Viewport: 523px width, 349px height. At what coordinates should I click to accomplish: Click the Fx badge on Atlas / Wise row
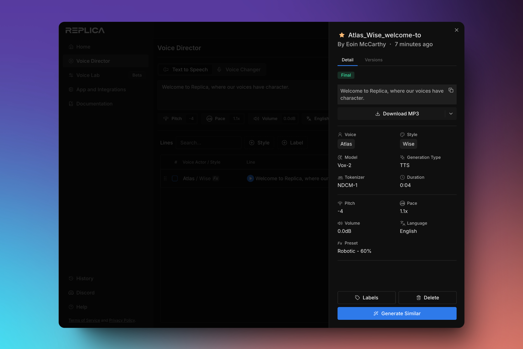(x=216, y=178)
